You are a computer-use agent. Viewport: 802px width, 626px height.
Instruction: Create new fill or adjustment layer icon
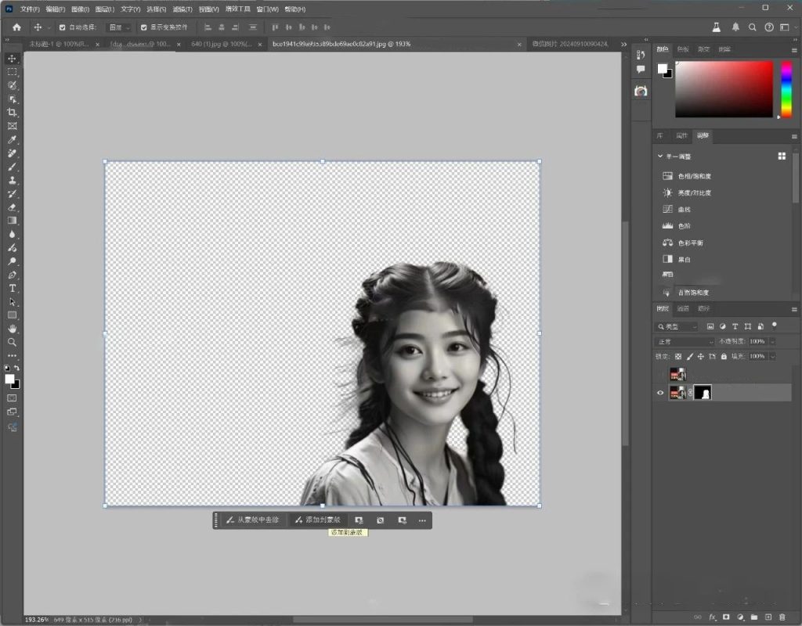point(740,617)
